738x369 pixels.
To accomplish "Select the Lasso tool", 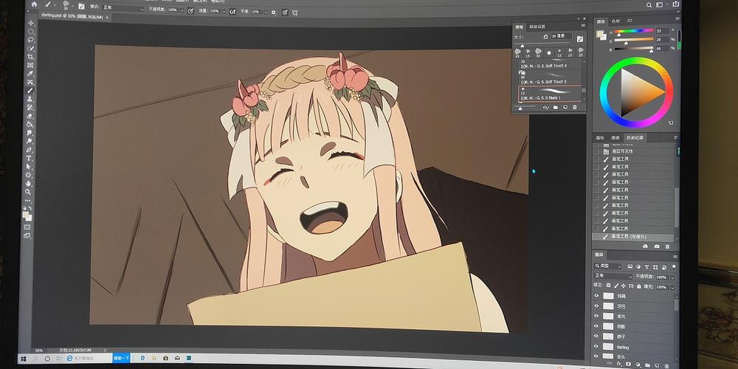I will point(31,40).
